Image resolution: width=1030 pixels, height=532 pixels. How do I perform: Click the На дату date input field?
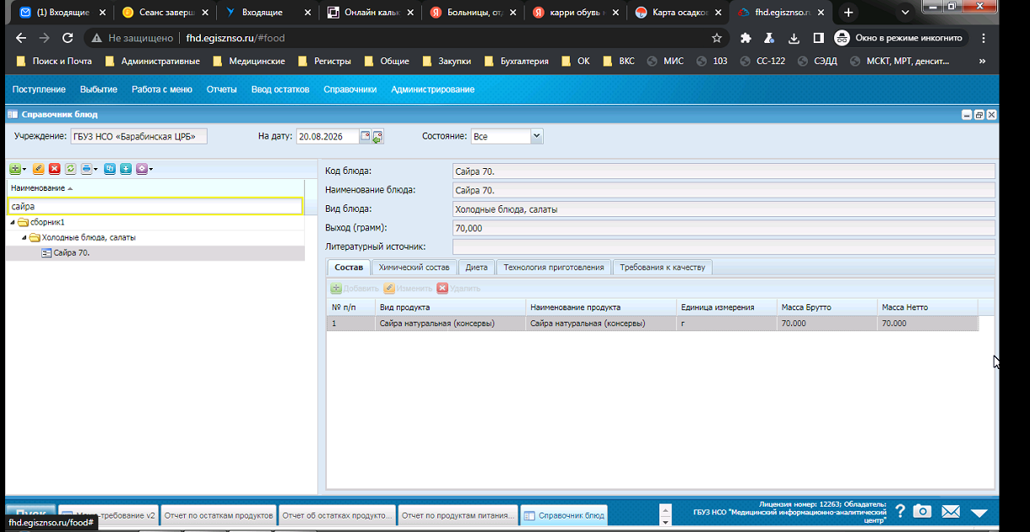[x=328, y=136]
